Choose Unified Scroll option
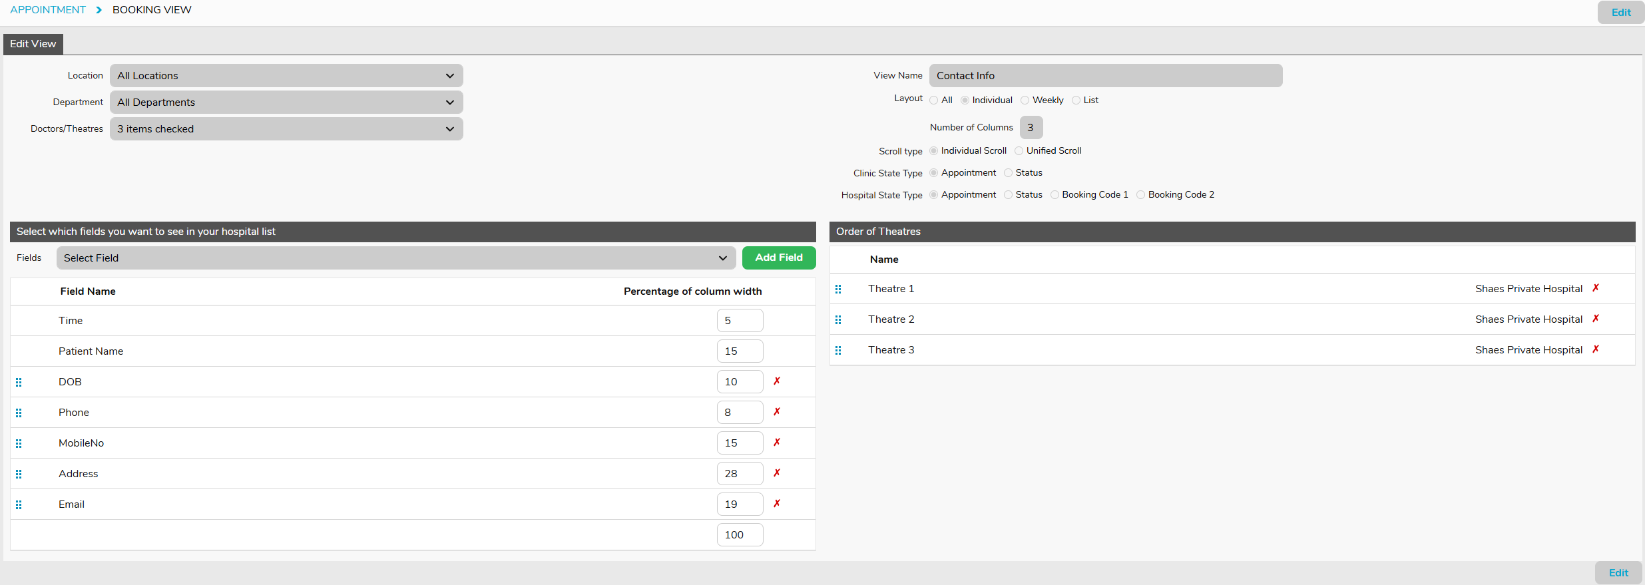 1019,151
